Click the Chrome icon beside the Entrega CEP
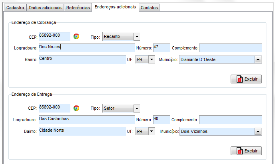This screenshot has height=164, width=275. (x=76, y=108)
